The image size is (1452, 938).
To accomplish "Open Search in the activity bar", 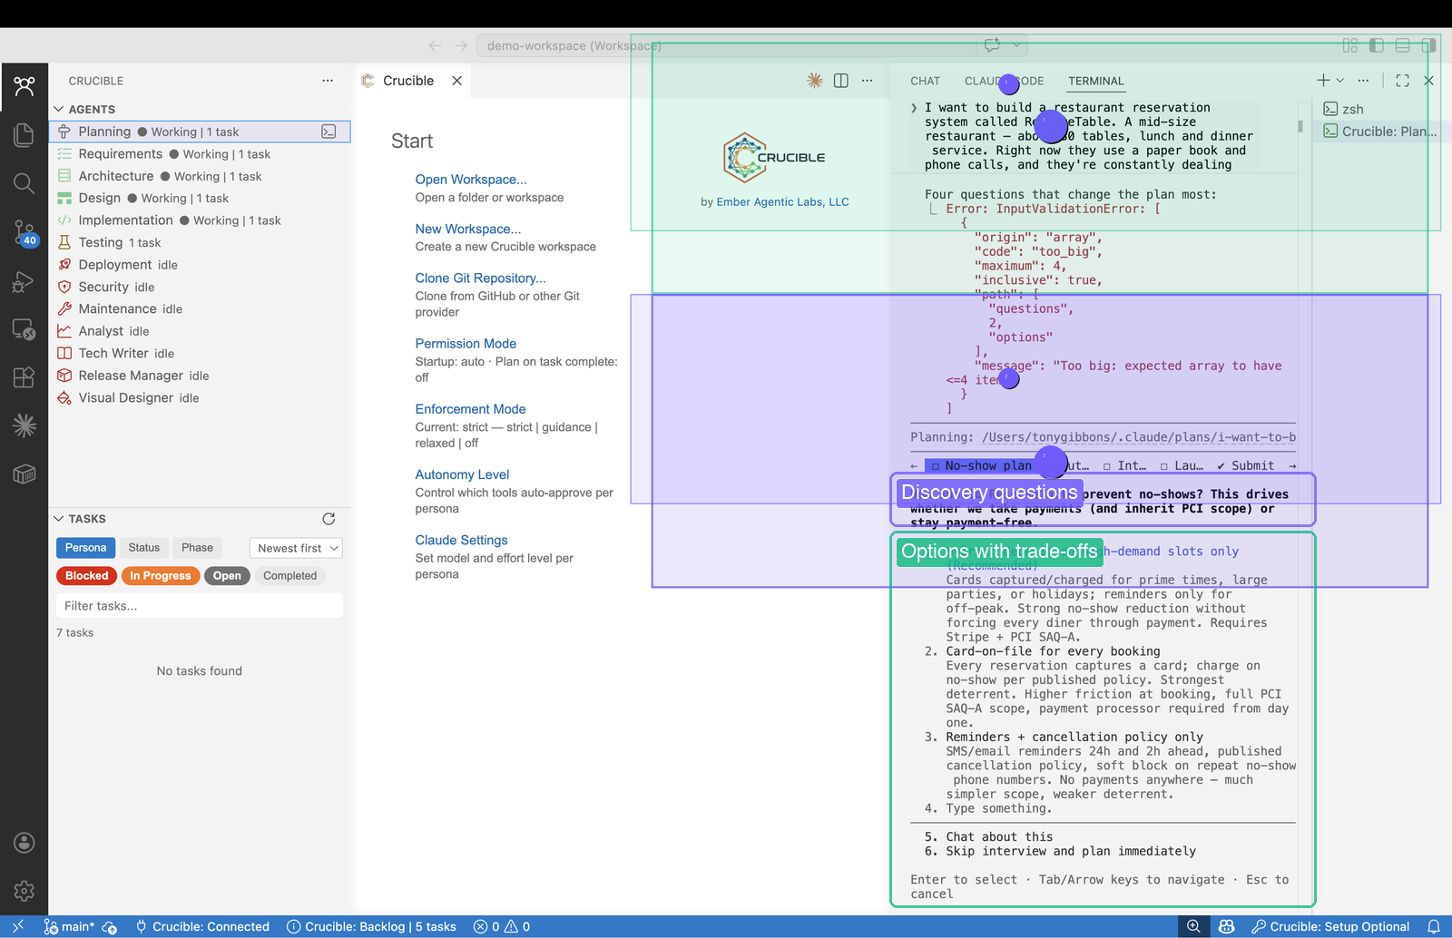I will coord(25,184).
